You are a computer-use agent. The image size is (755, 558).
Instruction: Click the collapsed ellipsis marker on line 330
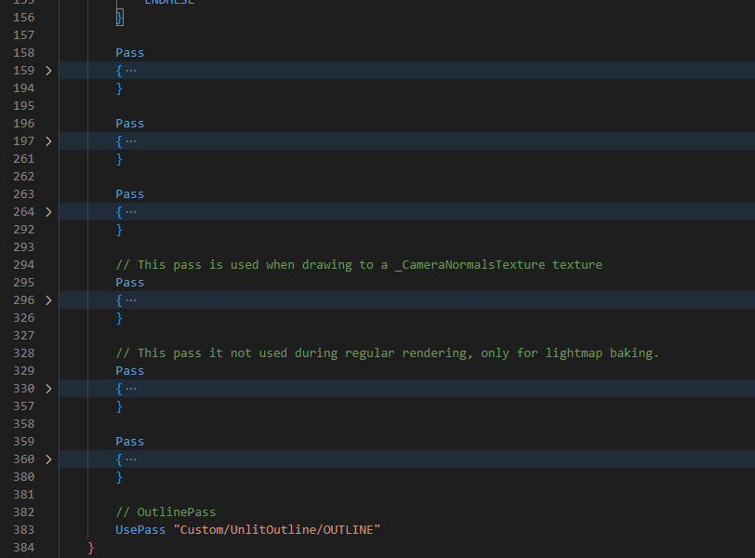(130, 389)
